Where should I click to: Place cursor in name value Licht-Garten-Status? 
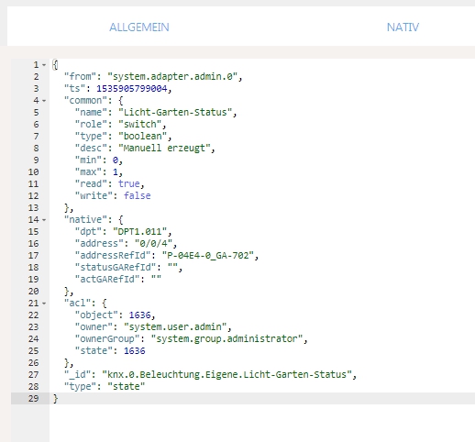point(175,112)
